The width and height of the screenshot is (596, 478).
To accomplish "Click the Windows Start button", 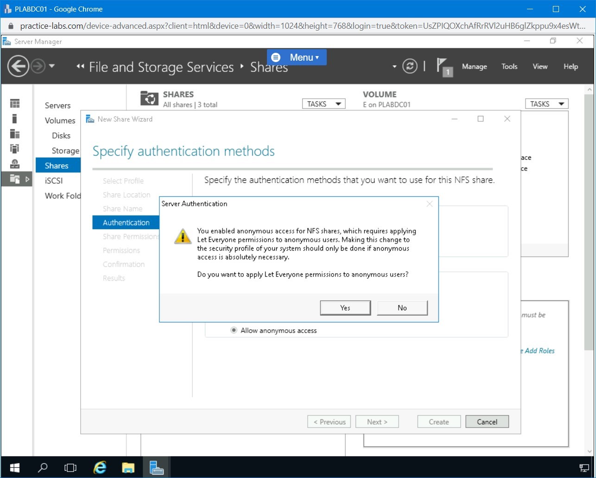I will tap(15, 467).
